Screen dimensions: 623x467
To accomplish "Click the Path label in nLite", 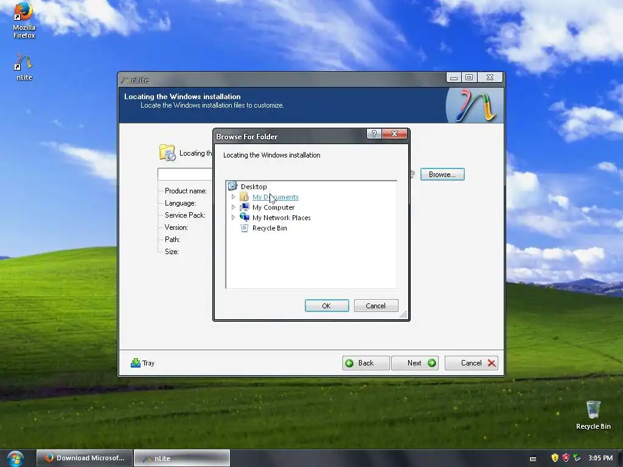I will pyautogui.click(x=172, y=240).
